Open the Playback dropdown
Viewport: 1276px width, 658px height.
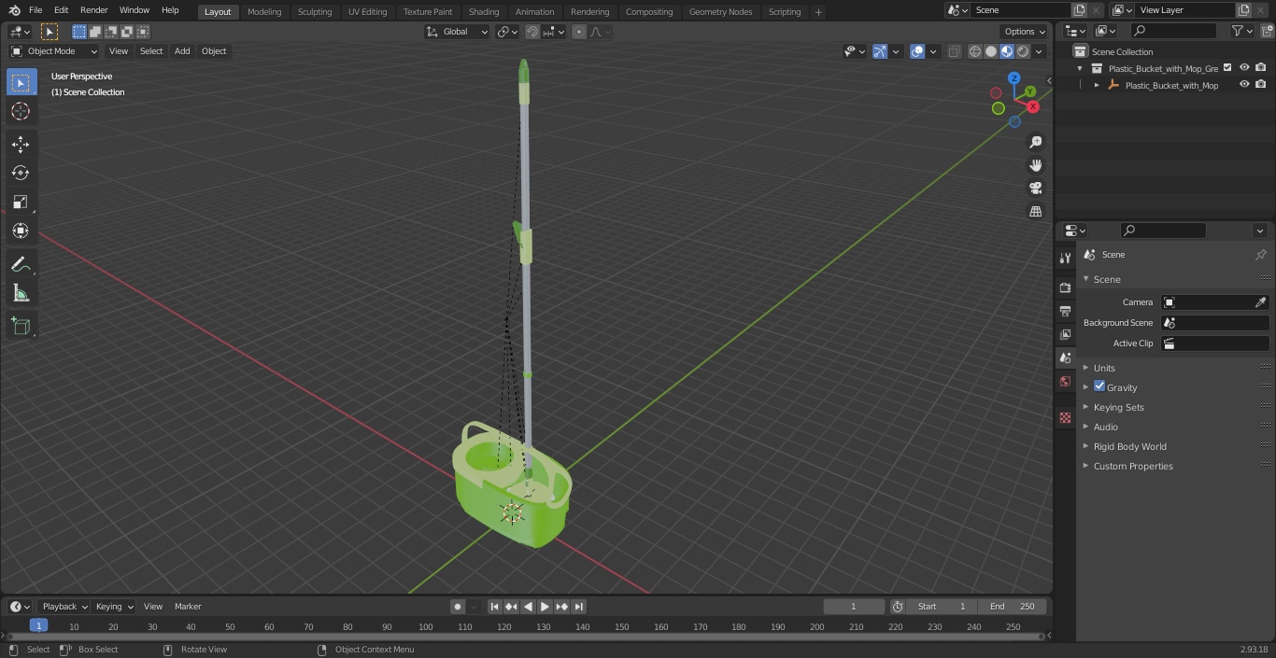point(64,606)
